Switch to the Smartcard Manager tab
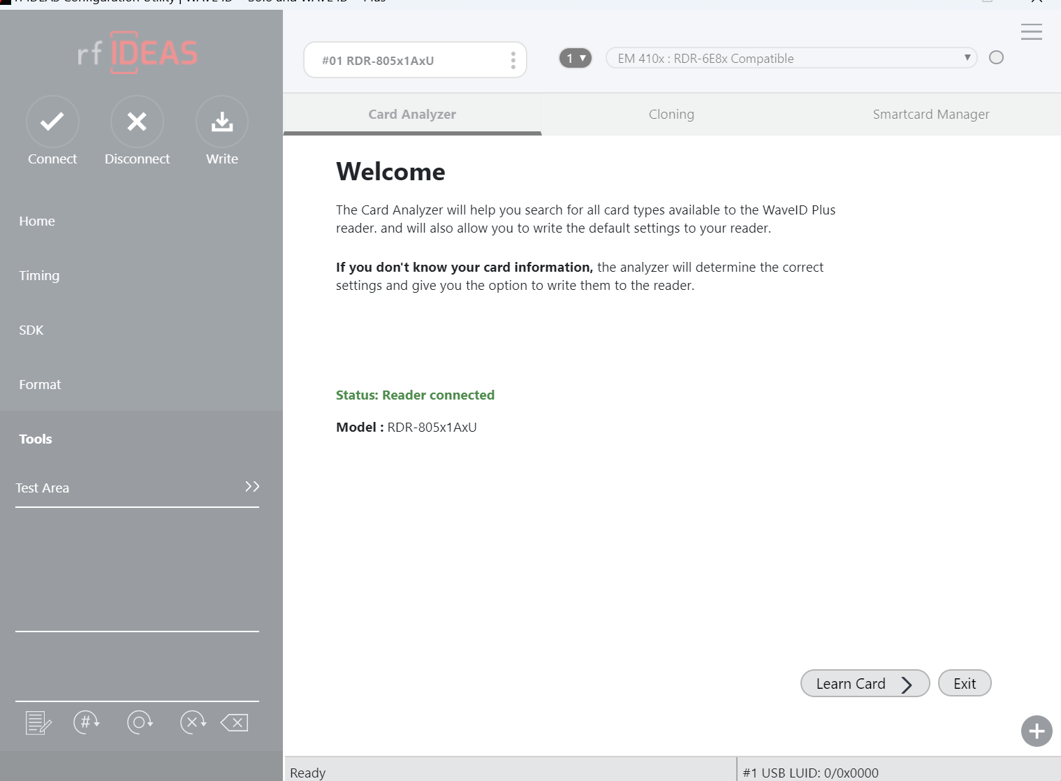Screen dimensions: 1061x781 click(930, 115)
